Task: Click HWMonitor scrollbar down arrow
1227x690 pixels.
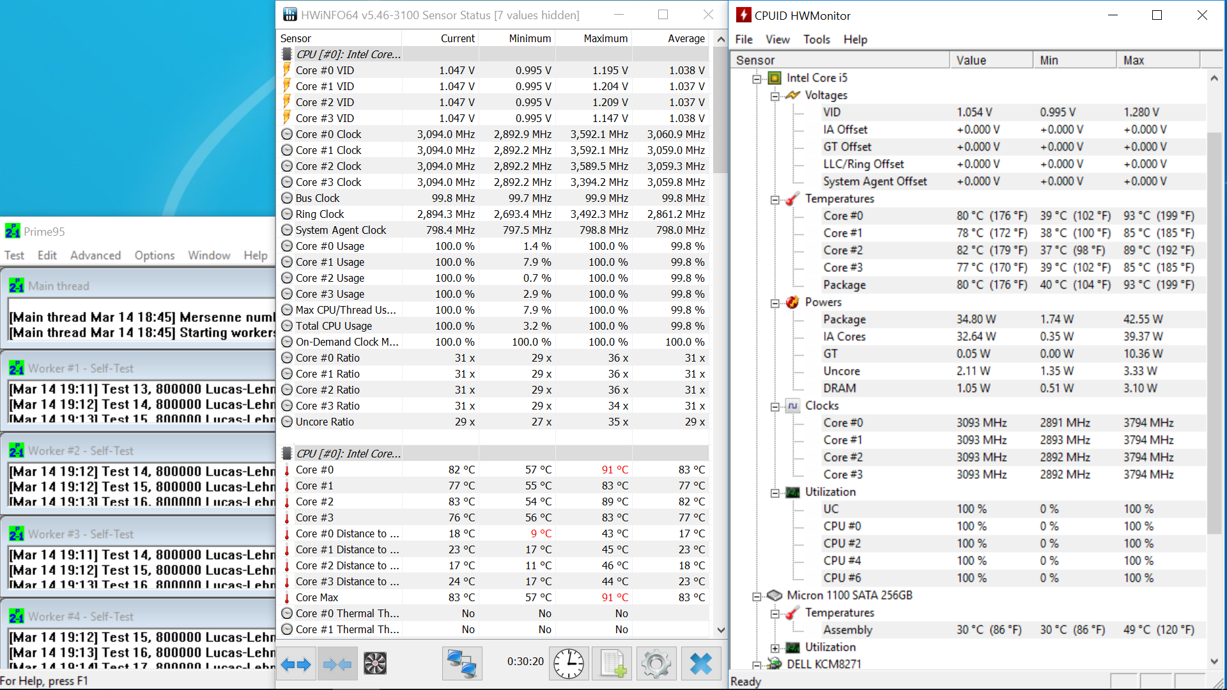Action: click(x=1214, y=661)
